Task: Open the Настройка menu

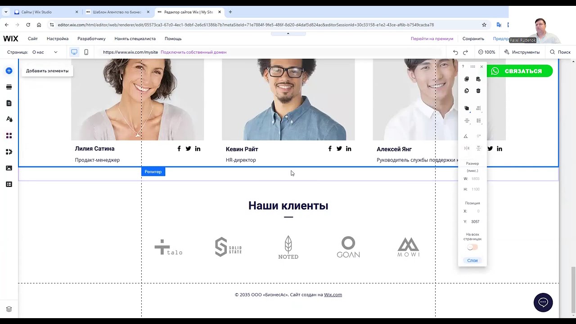Action: coord(58,39)
